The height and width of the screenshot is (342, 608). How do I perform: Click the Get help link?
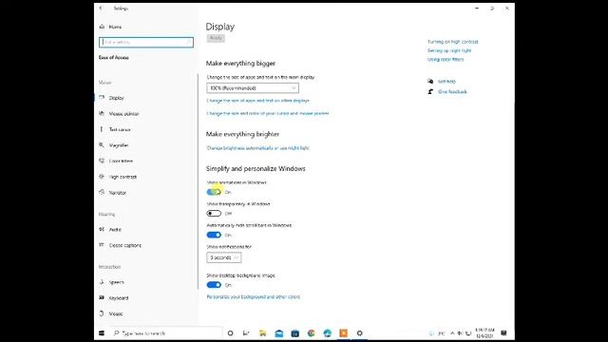coord(446,82)
